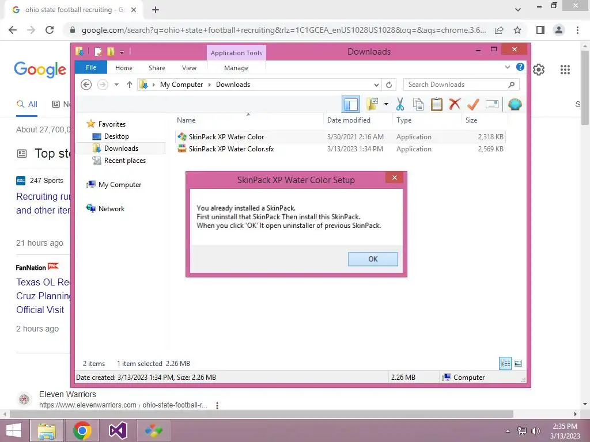Open the Manage ribbon tab
Screen dimensions: 590x442
coord(236,68)
